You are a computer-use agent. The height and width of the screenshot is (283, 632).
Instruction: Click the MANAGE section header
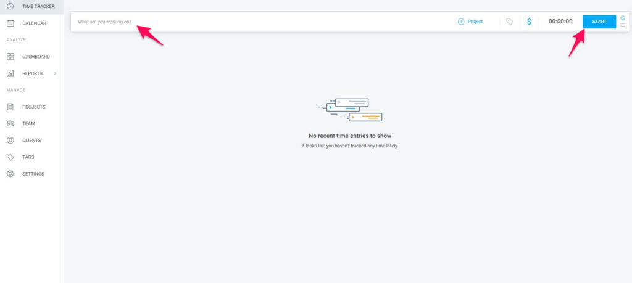[15, 90]
